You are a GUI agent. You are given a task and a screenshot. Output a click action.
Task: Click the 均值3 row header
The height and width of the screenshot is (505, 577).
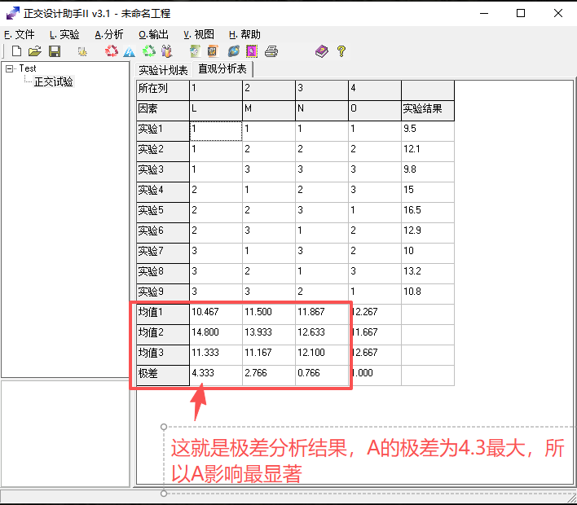(x=163, y=354)
